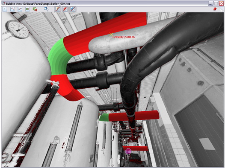Open the zoom window magnifier tool
The height and width of the screenshot is (168, 225).
46,9
